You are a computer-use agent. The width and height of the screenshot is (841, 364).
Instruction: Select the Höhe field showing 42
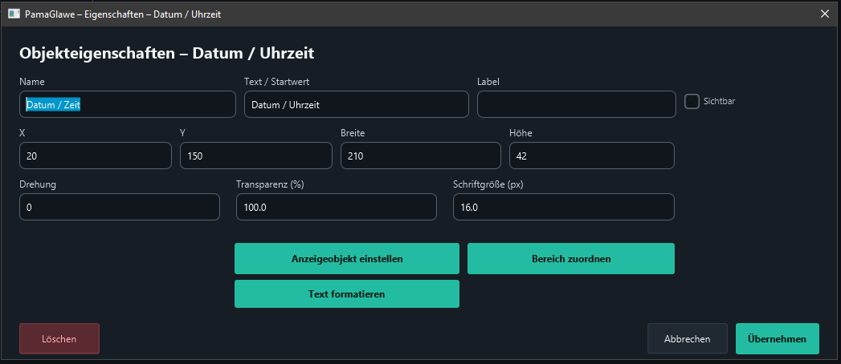click(x=592, y=156)
